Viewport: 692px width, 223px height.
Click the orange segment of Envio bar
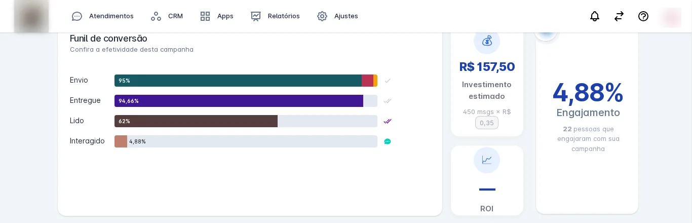375,81
